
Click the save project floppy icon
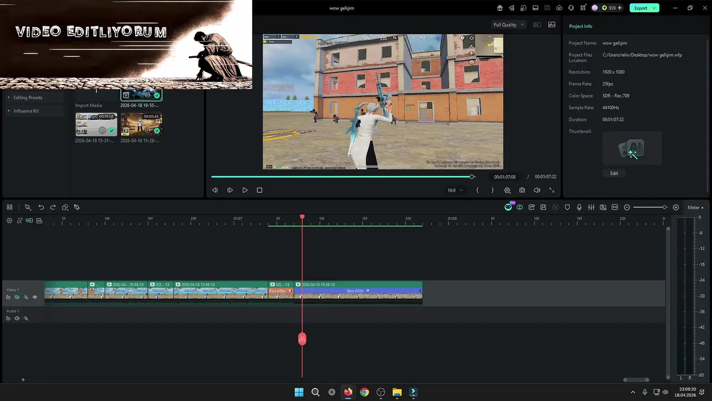547,8
